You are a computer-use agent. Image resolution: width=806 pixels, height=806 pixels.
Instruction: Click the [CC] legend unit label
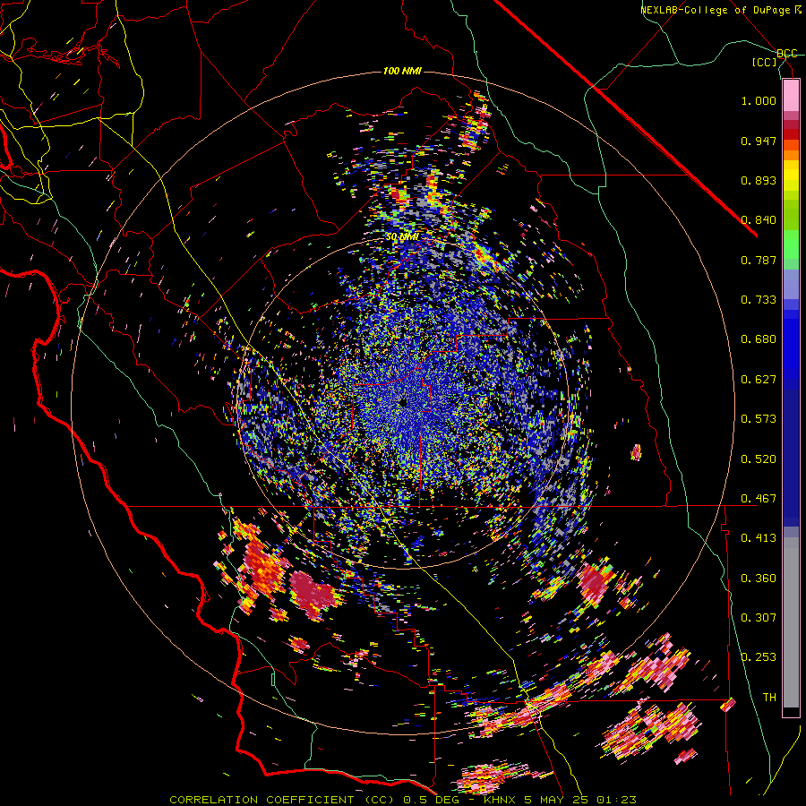(x=765, y=62)
